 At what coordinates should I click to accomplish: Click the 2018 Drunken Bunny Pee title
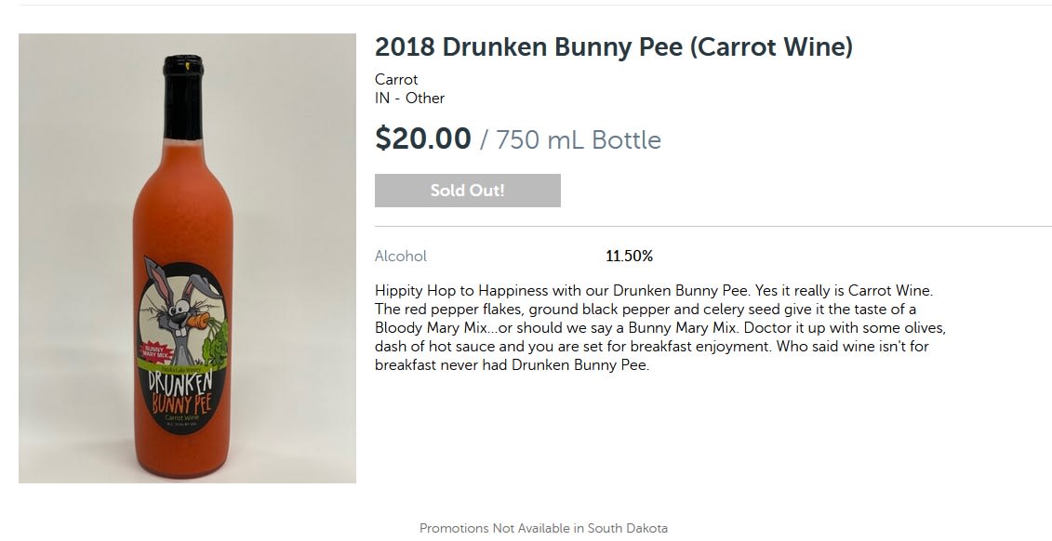click(x=613, y=47)
